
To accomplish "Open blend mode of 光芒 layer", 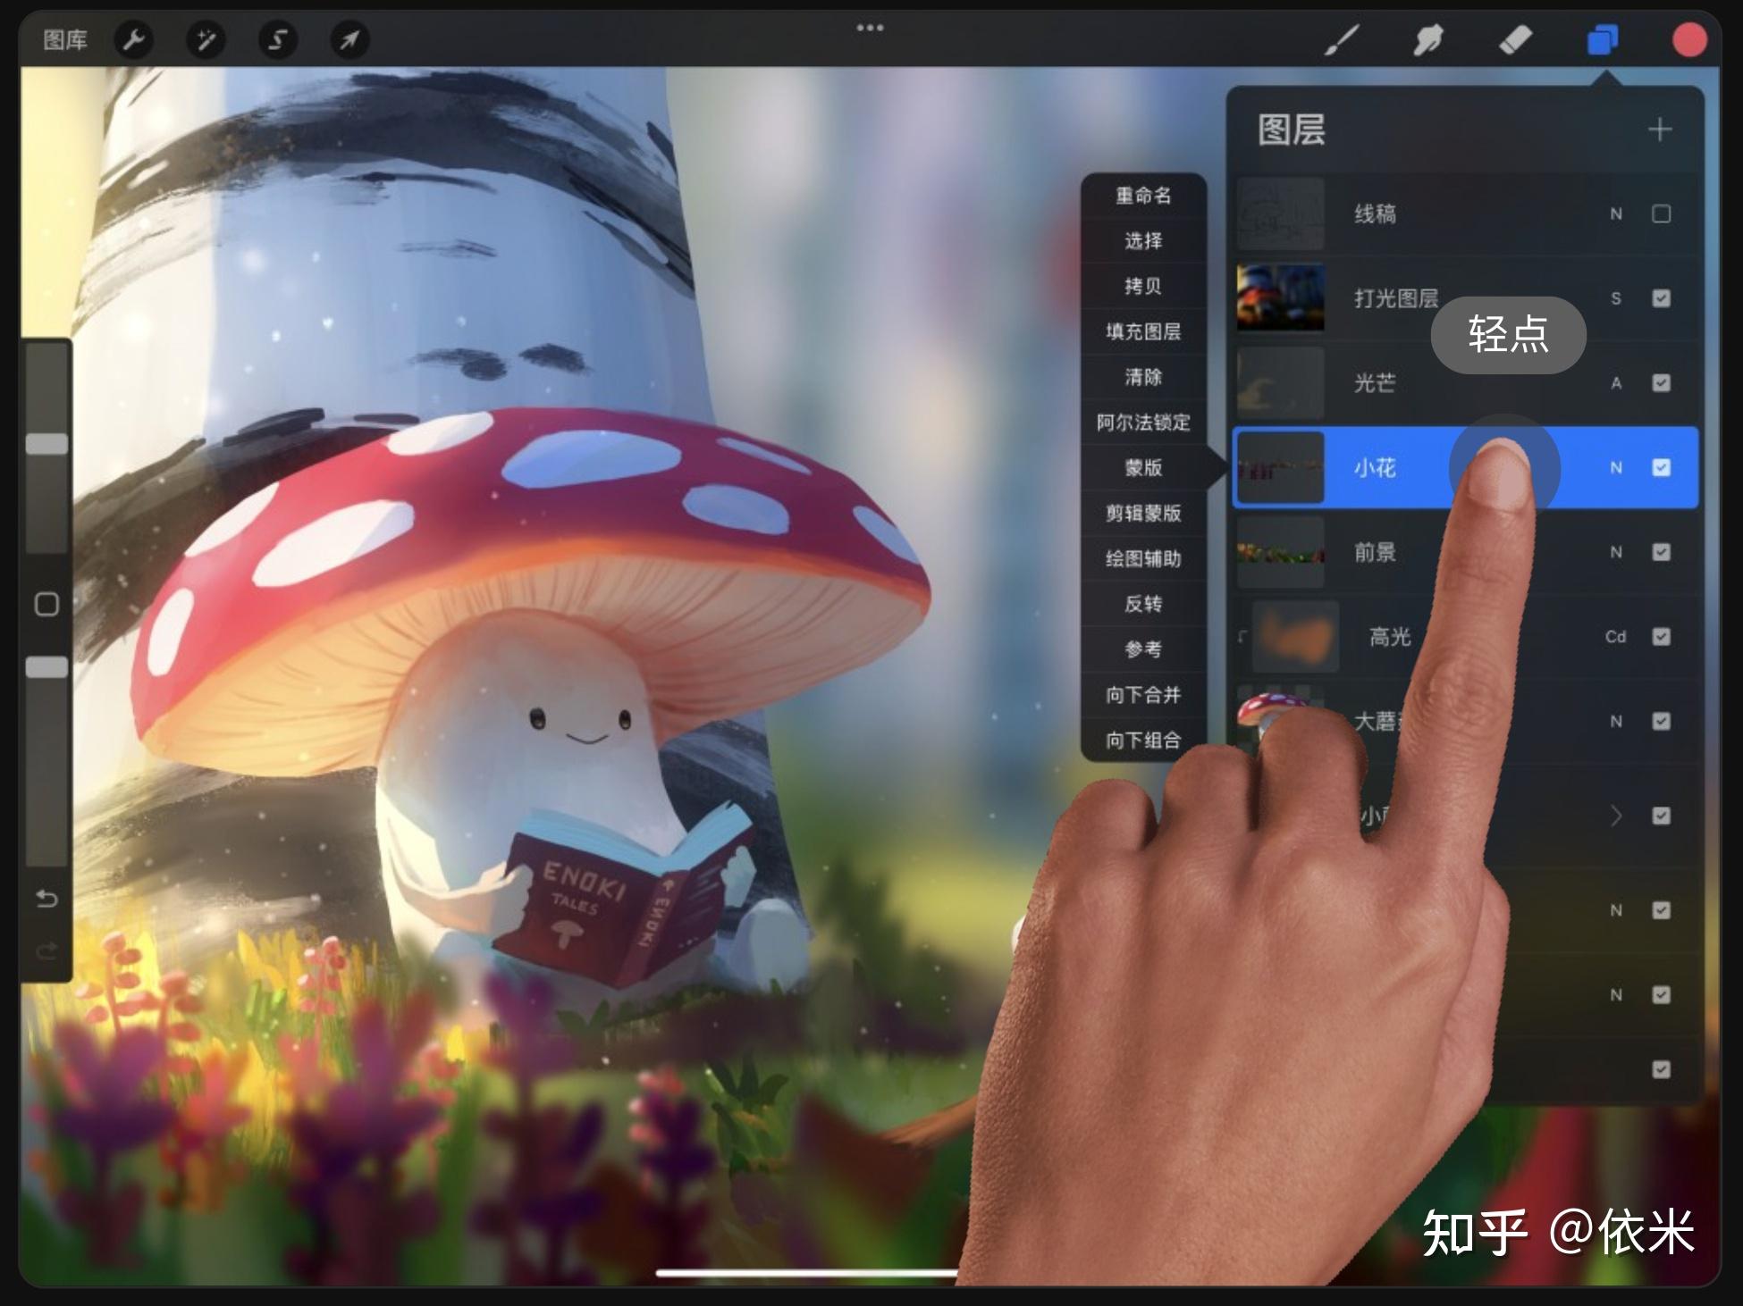I will click(1616, 383).
